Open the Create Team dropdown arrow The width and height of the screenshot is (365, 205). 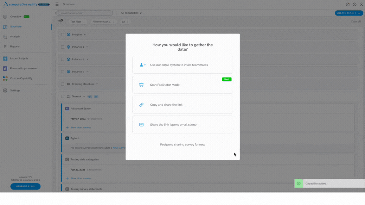coord(359,13)
